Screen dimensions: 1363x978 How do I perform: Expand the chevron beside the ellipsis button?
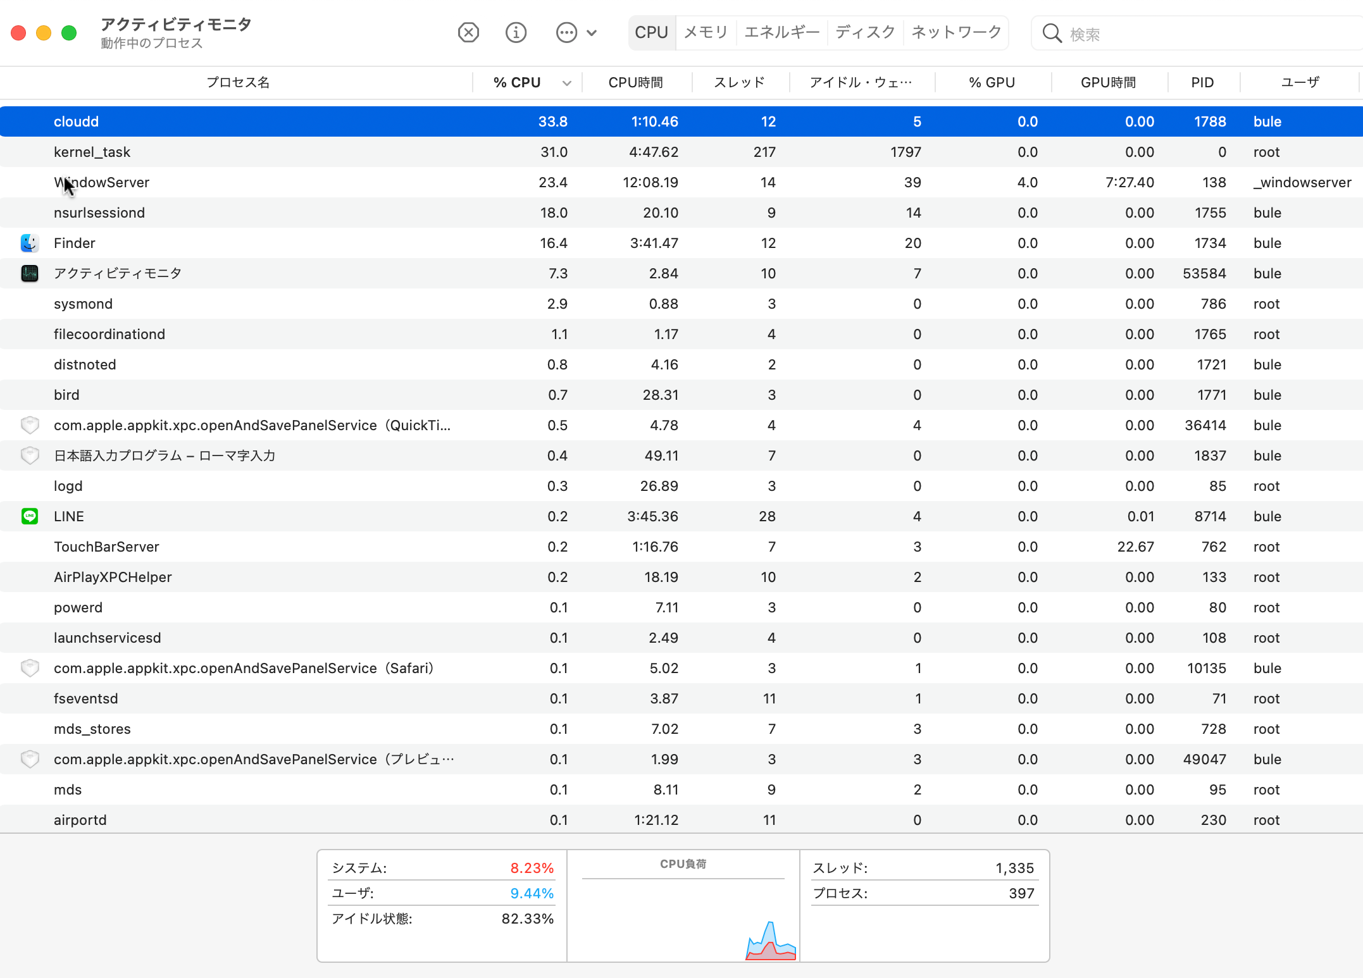592,33
